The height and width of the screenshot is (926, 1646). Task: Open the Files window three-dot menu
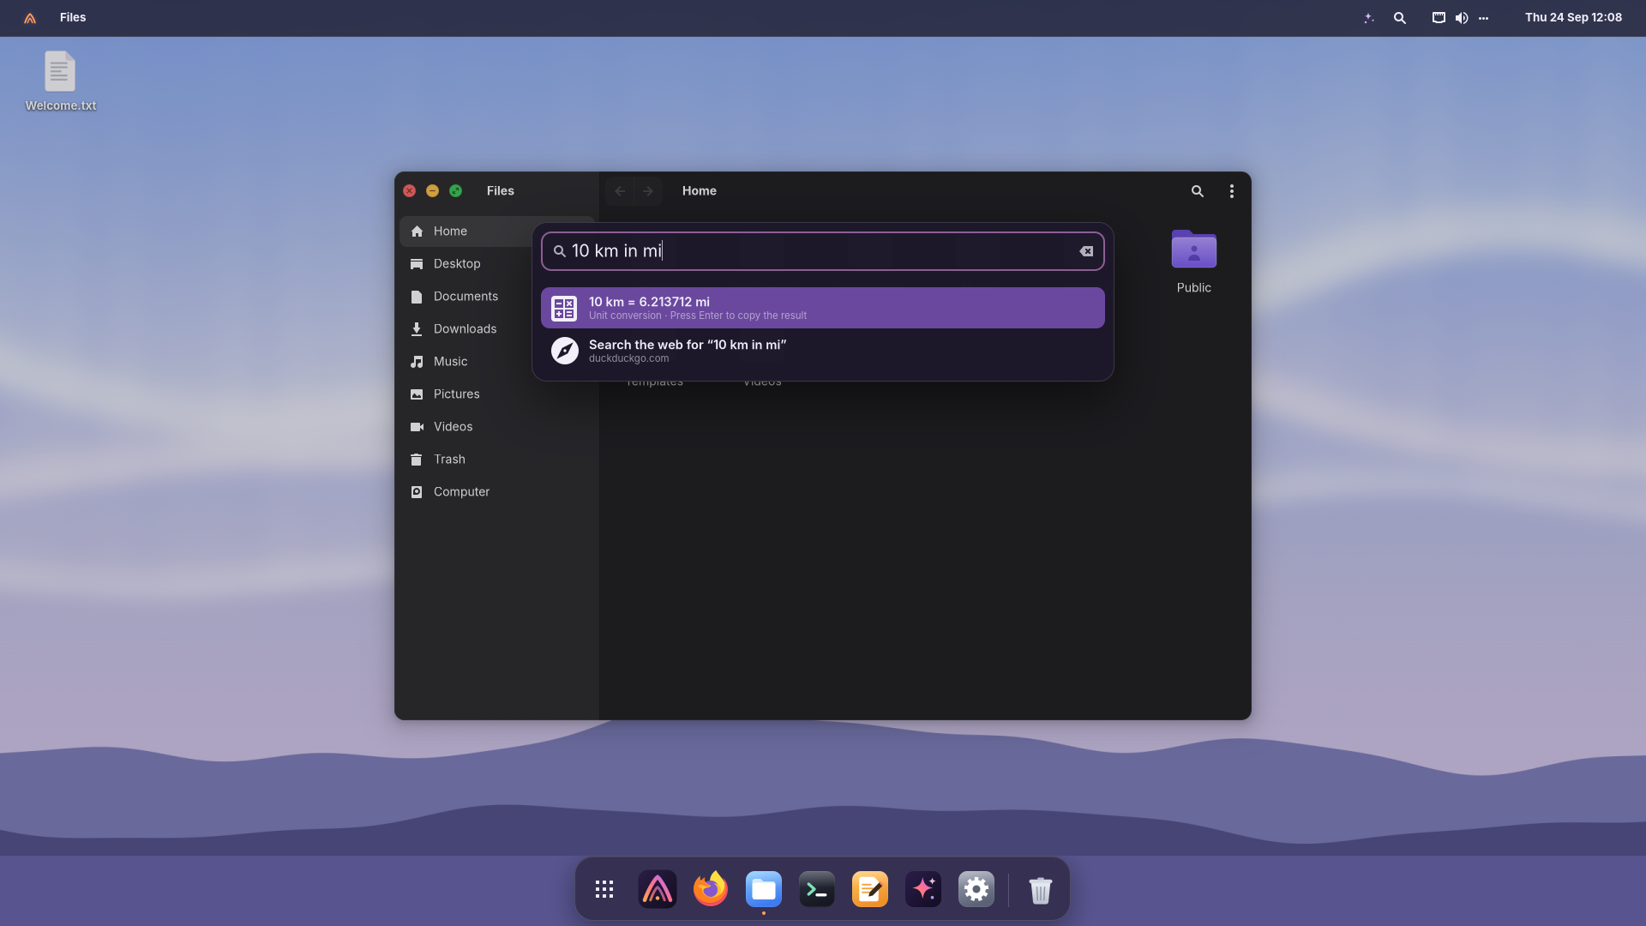point(1232,191)
